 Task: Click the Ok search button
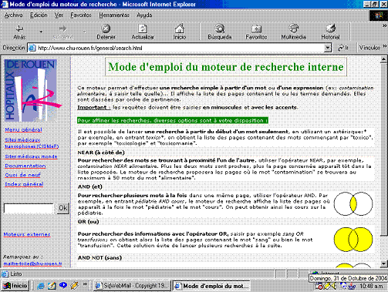(62, 208)
